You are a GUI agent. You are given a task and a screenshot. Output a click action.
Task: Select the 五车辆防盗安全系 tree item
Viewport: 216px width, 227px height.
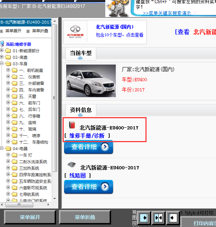35,181
